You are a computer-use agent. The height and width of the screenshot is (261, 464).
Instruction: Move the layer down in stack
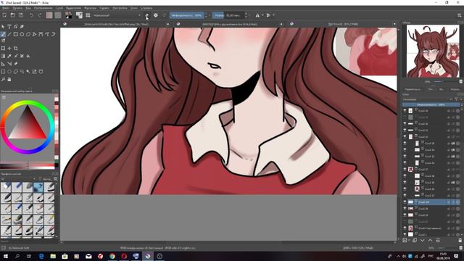[422, 240]
